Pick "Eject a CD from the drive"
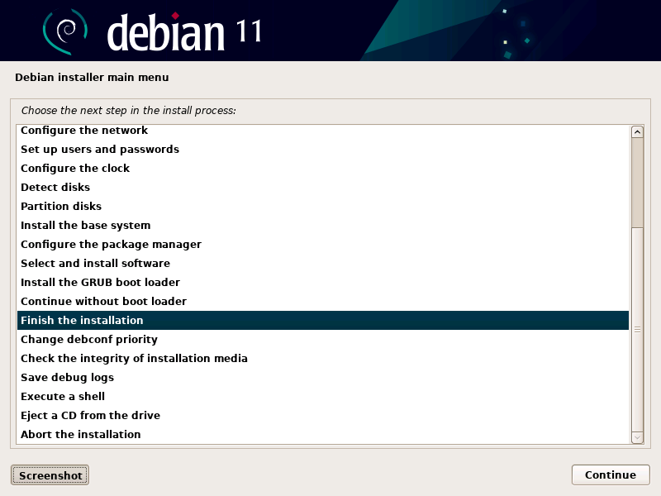 pos(323,415)
